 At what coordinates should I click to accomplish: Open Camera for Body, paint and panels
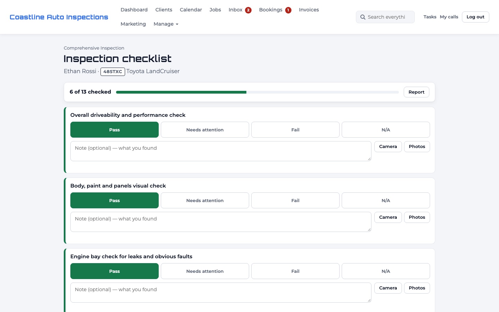(x=388, y=217)
